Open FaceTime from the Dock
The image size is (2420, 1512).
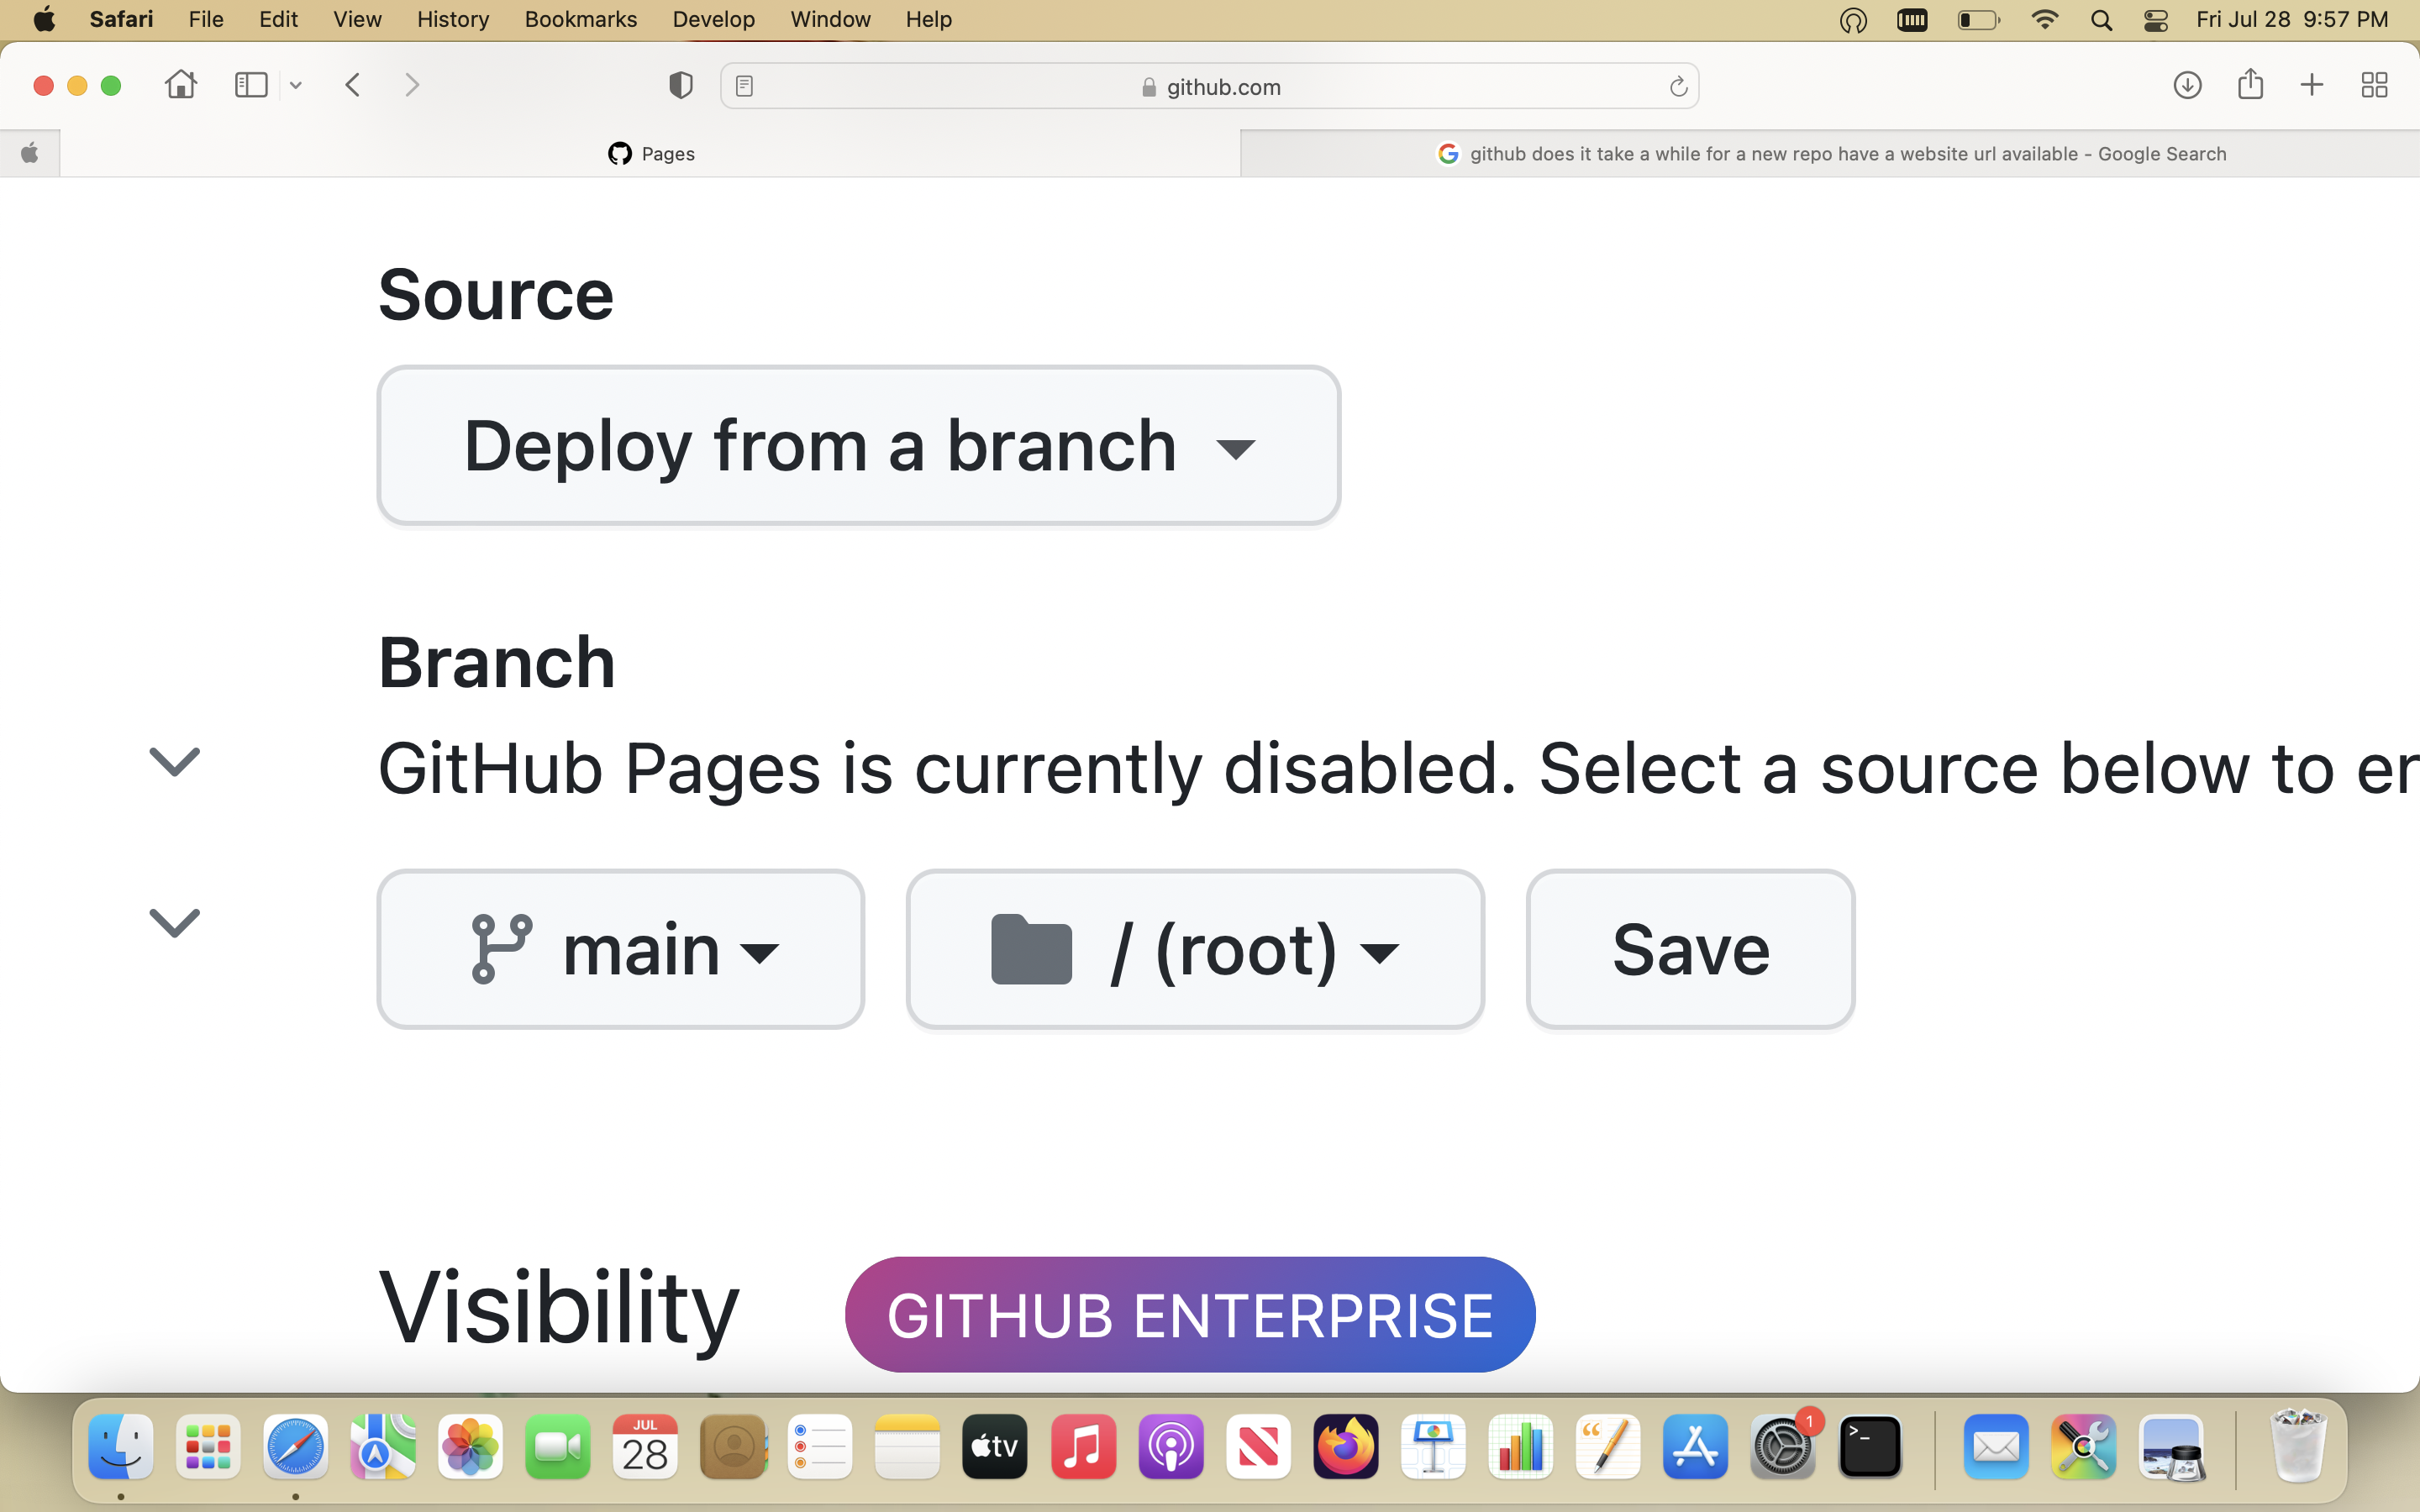(x=558, y=1446)
